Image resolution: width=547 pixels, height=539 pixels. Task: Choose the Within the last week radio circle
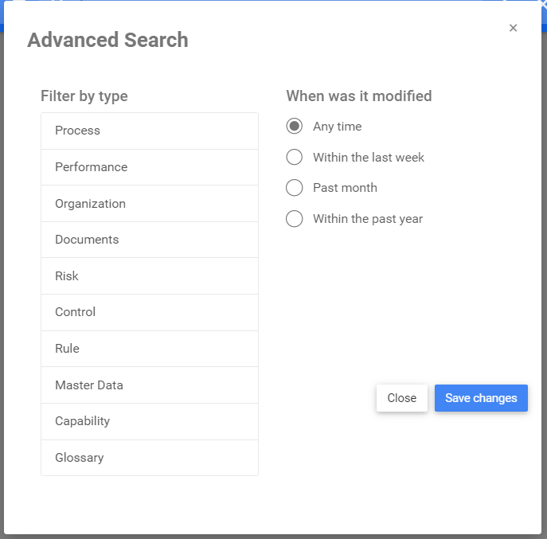pos(295,158)
